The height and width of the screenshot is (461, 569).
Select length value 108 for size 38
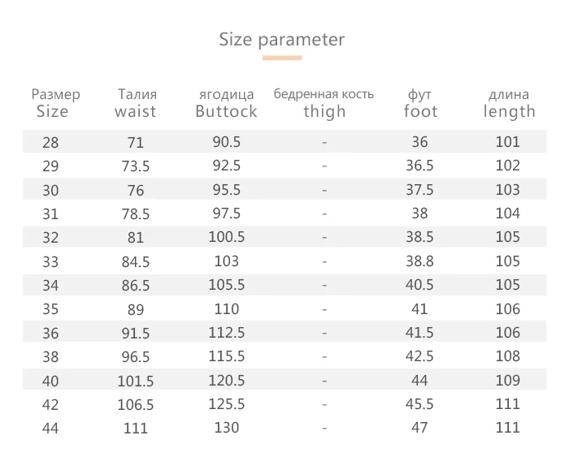[x=508, y=356]
